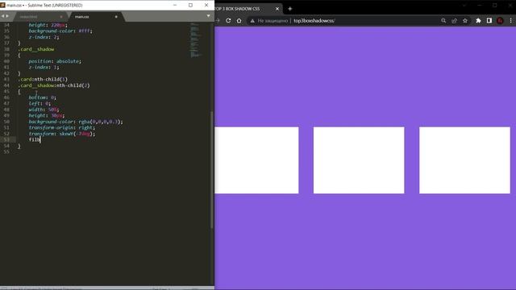The height and width of the screenshot is (290, 516).
Task: Open the Chrome profile avatar
Action: 500,20
